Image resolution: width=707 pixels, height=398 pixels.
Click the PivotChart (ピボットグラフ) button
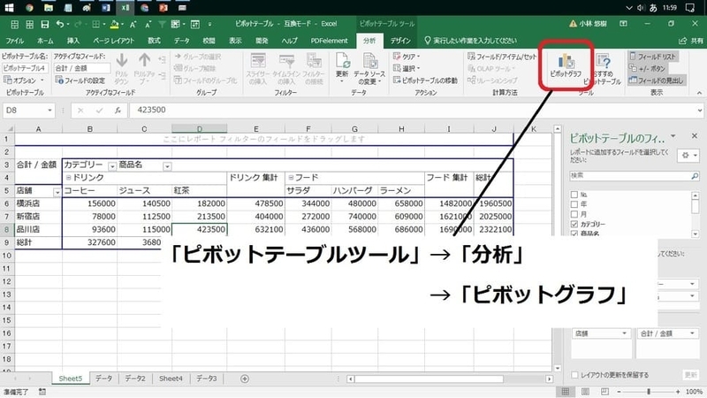pyautogui.click(x=566, y=65)
